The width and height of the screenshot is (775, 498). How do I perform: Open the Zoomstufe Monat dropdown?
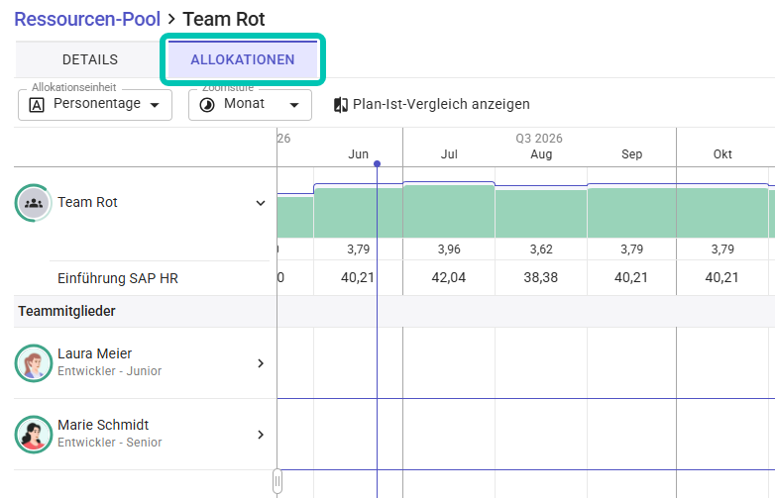[x=250, y=105]
